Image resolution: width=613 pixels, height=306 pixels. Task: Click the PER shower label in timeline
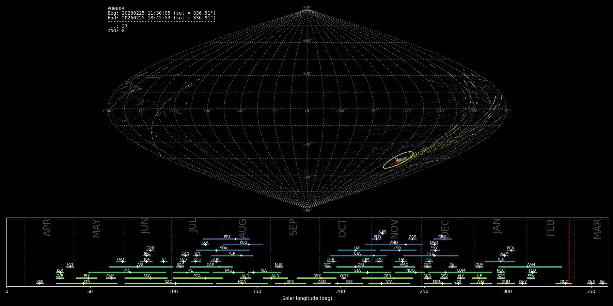point(232,254)
